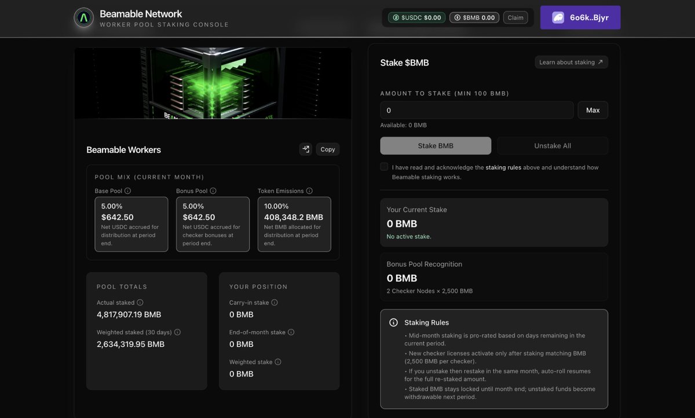Show info for Actual staked
The width and height of the screenshot is (695, 418).
point(140,302)
